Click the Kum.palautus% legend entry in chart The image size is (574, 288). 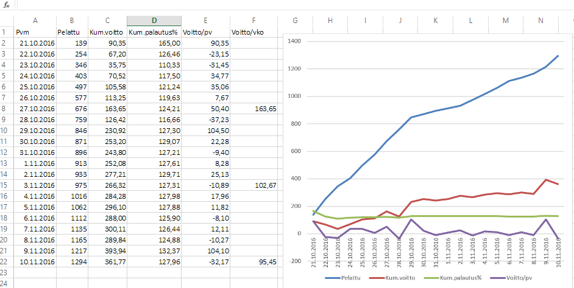[x=453, y=278]
